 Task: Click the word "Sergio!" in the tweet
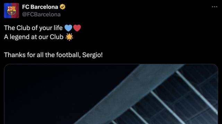point(93,55)
